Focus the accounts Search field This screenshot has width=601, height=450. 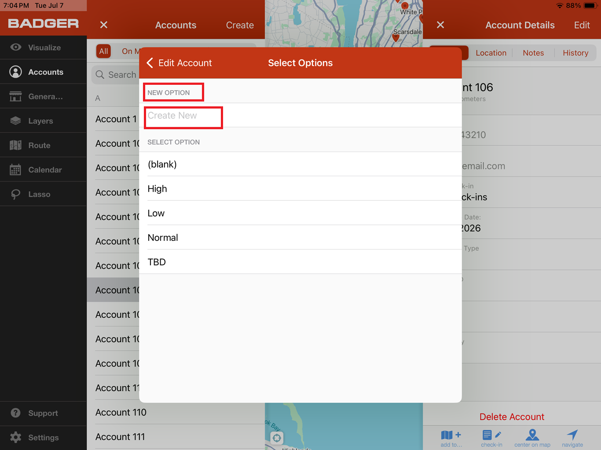[116, 75]
